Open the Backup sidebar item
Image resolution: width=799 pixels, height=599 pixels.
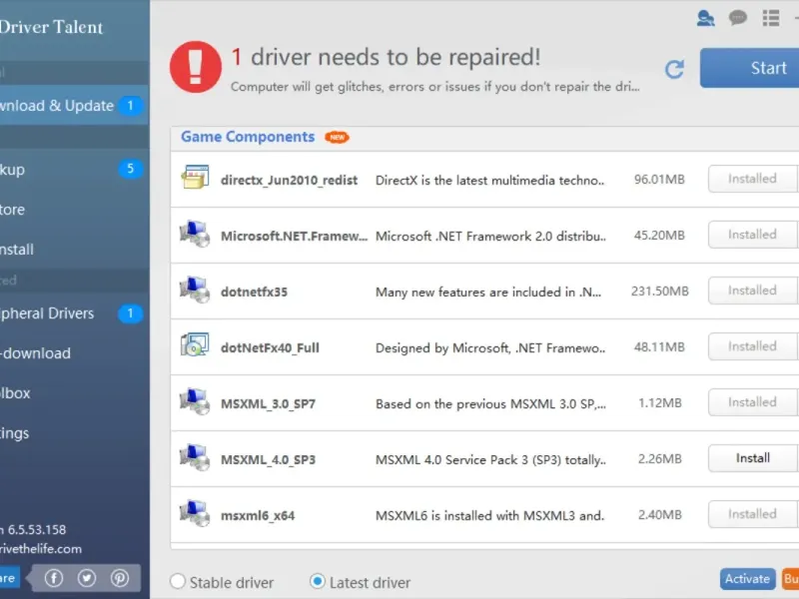click(74, 169)
